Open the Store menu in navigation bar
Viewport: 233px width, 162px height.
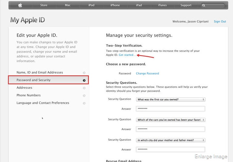tap(44, 5)
